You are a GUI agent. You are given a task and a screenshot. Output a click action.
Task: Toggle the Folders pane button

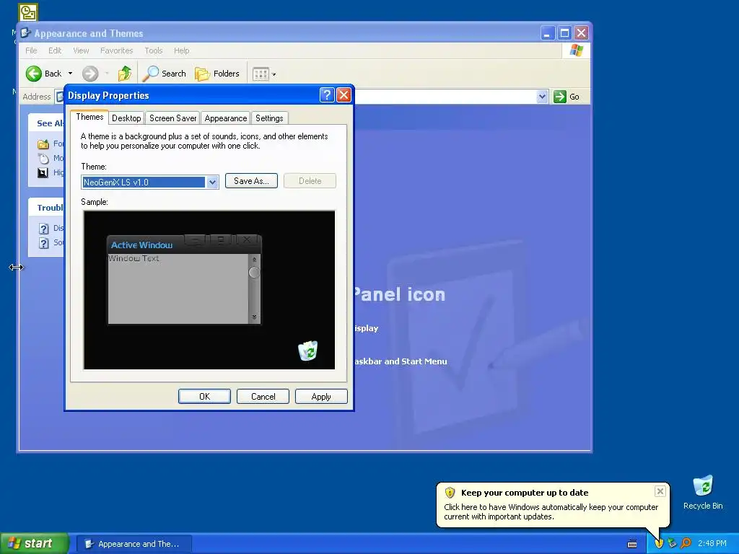tap(217, 74)
